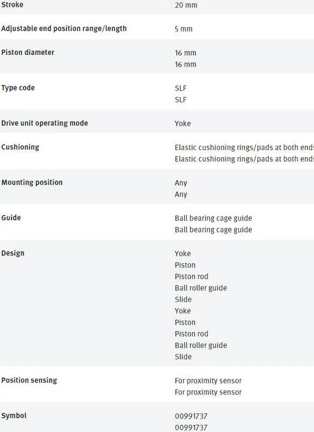Select Yoke value beside Drive unit operating mode
314x432 pixels.
point(183,124)
